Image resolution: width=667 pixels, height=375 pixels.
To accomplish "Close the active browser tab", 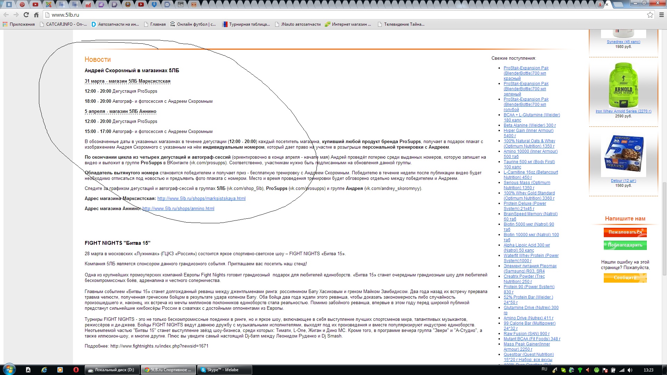I will [x=607, y=5].
